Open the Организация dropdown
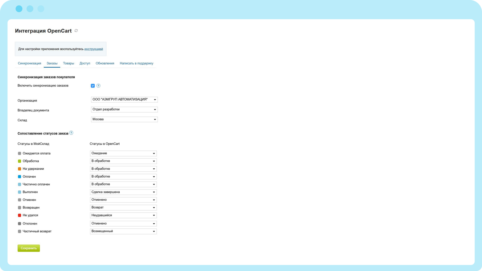This screenshot has height=271, width=482. 124,100
